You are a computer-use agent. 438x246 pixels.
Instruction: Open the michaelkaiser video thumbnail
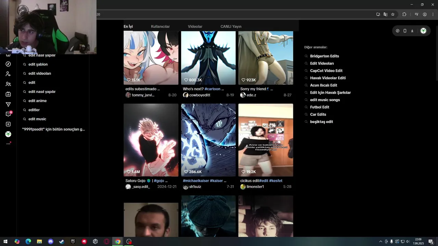pyautogui.click(x=208, y=140)
